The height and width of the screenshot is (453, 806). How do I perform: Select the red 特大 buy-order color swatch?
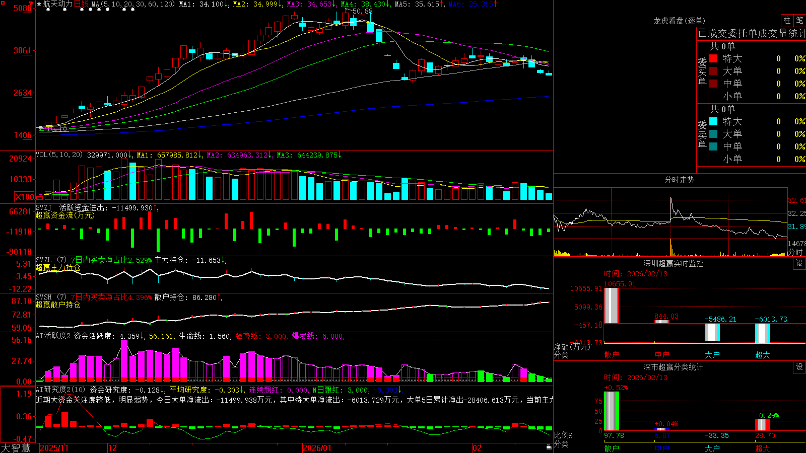[713, 58]
